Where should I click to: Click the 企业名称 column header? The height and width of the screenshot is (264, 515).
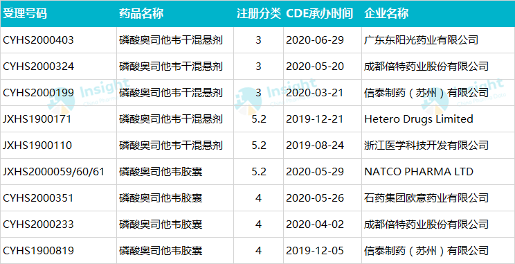(386, 14)
